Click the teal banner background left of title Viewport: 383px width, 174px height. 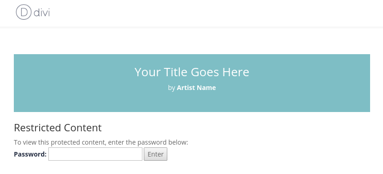coord(73,83)
